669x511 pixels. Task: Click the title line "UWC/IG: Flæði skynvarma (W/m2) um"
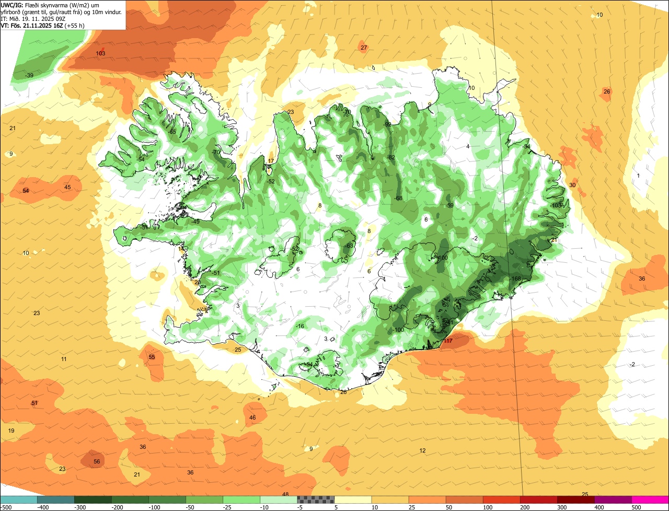pyautogui.click(x=50, y=5)
